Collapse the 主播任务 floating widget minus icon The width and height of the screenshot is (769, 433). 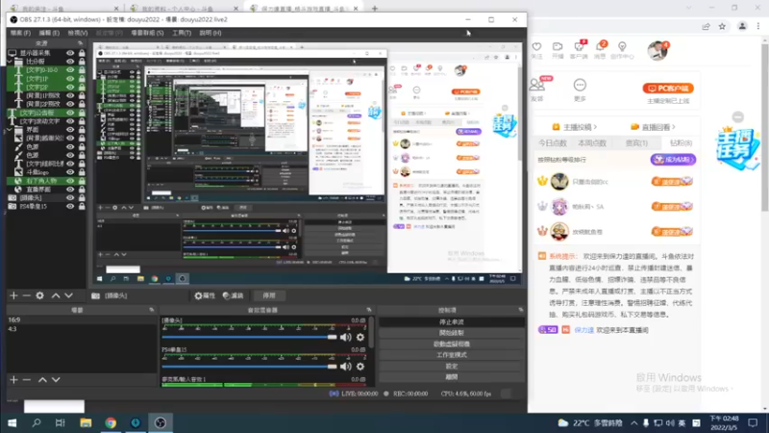(737, 116)
